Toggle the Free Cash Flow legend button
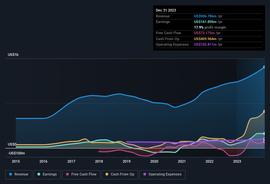 pos(81,174)
